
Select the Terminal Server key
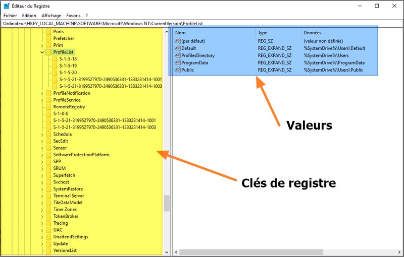coord(69,196)
